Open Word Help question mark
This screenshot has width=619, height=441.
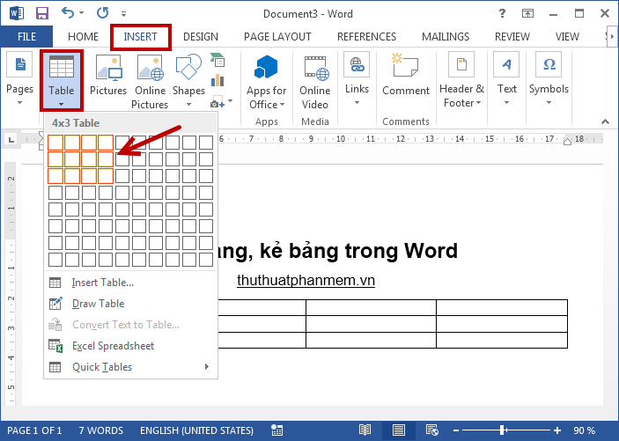pos(502,14)
